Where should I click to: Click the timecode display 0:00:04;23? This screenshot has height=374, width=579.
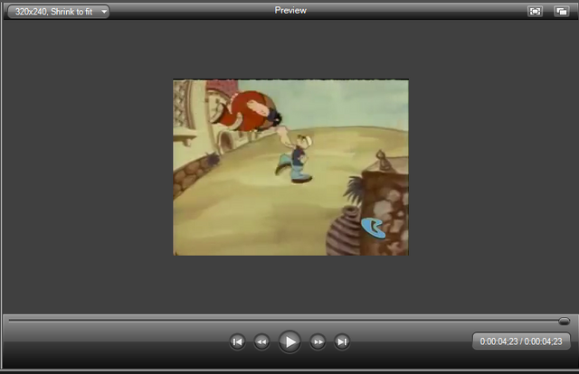pyautogui.click(x=521, y=341)
